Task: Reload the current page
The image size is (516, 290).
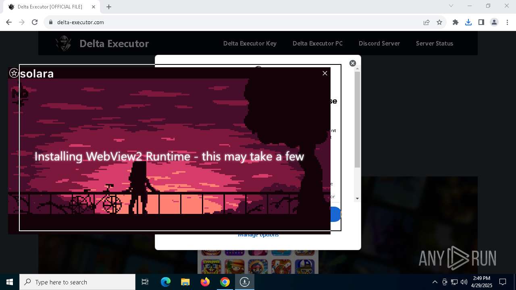Action: coord(35,22)
